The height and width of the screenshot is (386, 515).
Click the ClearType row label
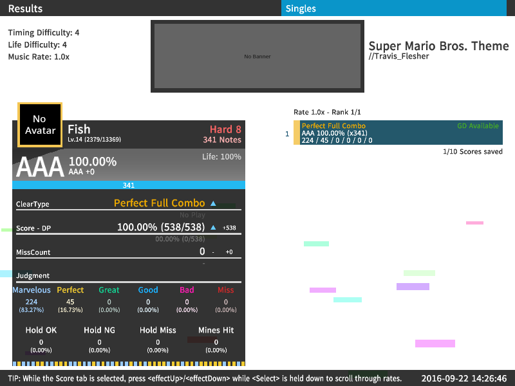33,205
